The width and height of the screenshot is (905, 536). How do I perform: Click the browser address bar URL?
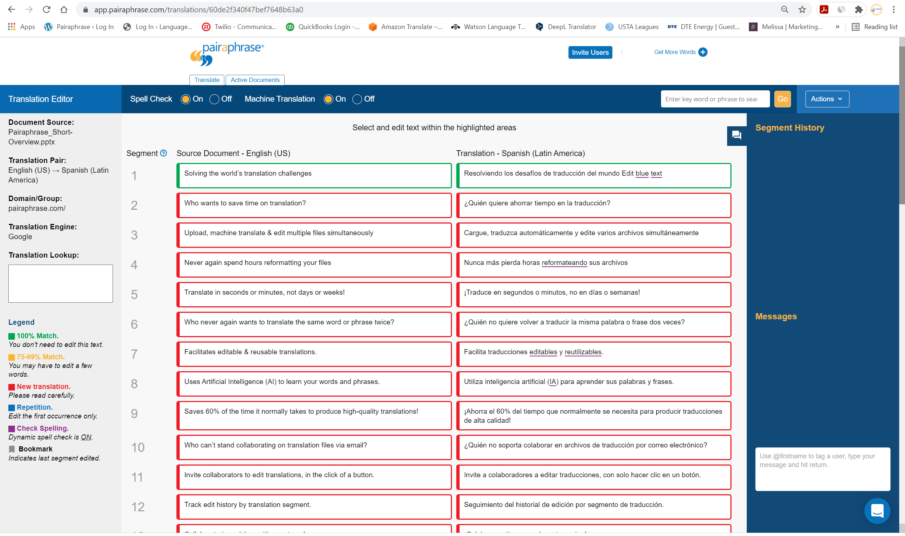[199, 10]
